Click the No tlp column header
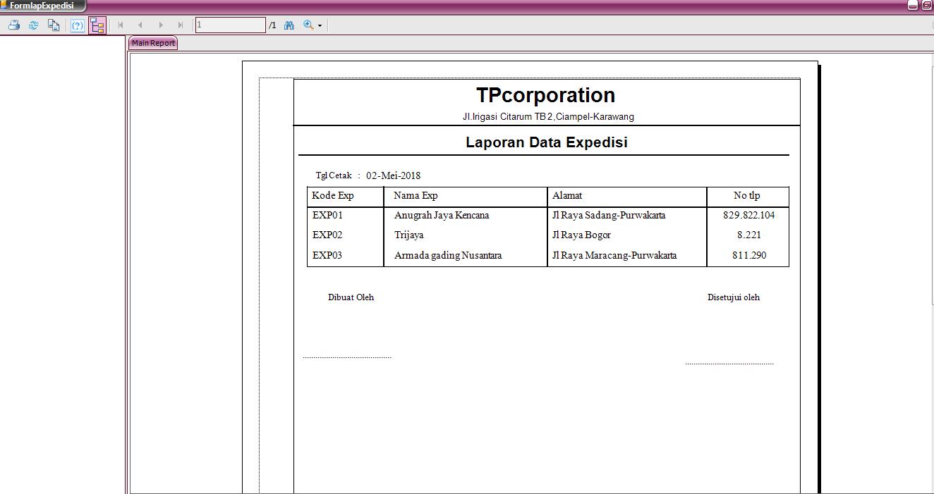This screenshot has width=934, height=494. (747, 196)
